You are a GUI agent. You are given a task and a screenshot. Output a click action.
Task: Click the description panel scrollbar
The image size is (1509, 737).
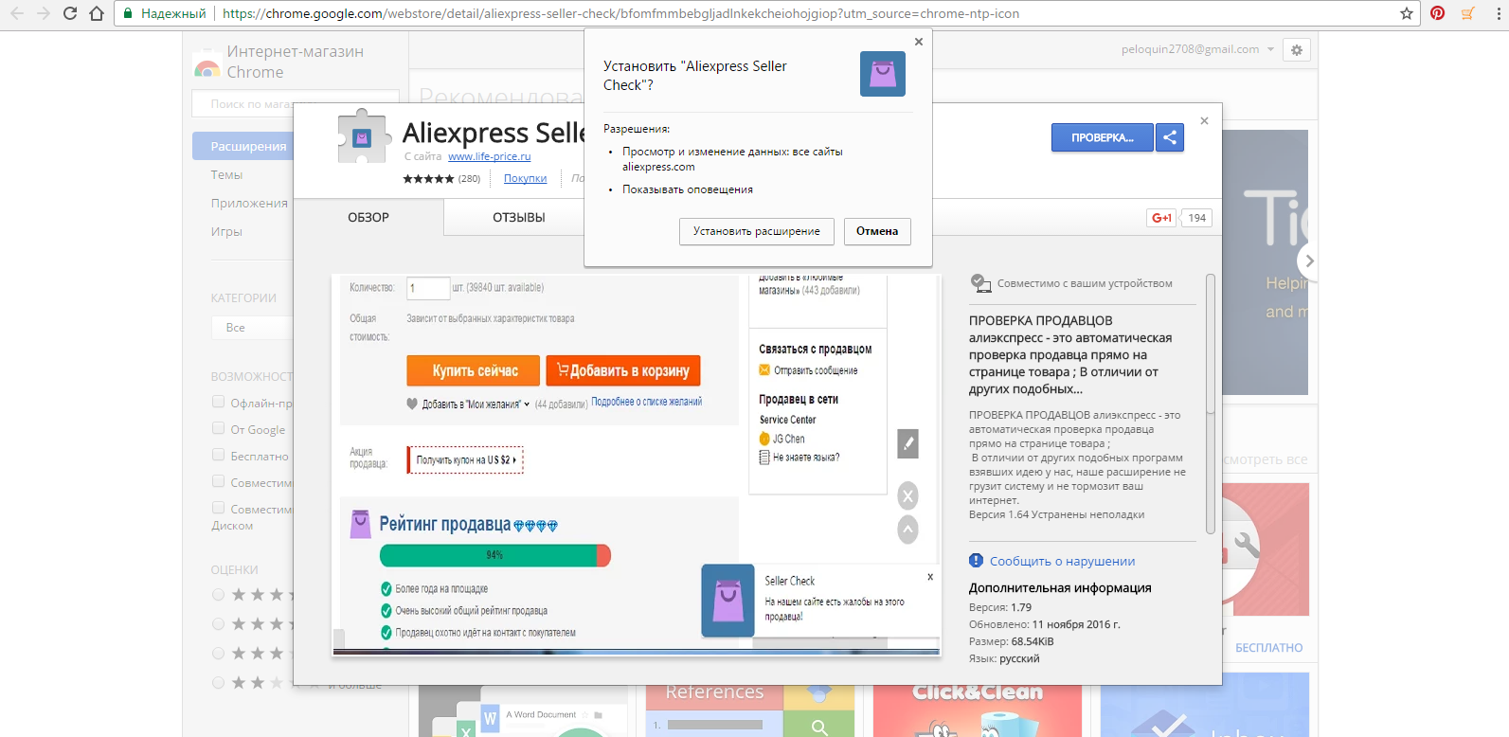pyautogui.click(x=1210, y=343)
